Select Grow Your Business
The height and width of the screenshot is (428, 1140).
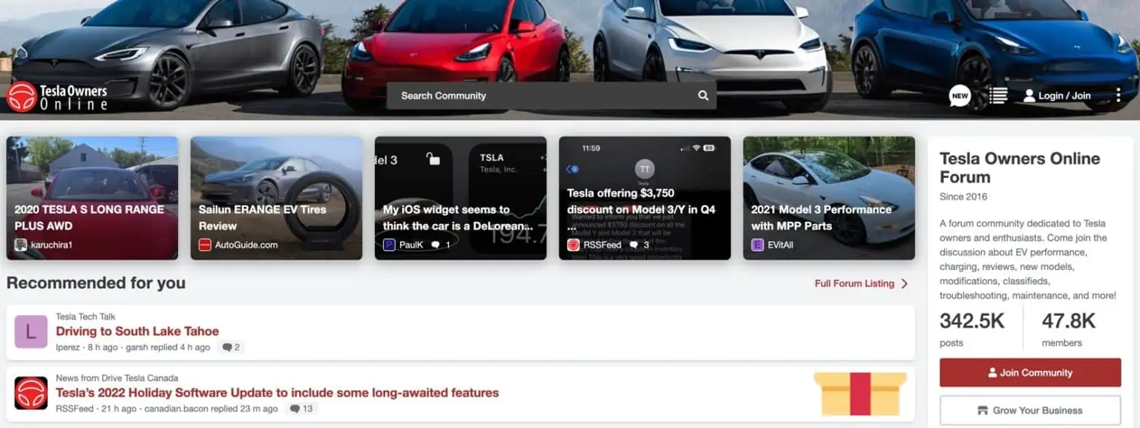click(1030, 409)
